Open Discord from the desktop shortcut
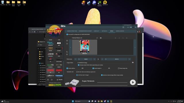This screenshot has height=103, width=184. [x=94, y=3]
